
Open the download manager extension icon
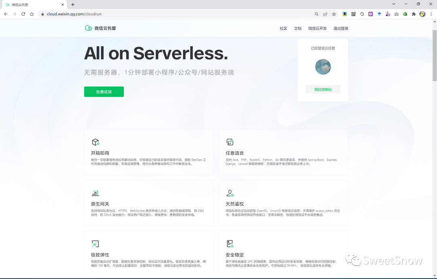coord(345,14)
